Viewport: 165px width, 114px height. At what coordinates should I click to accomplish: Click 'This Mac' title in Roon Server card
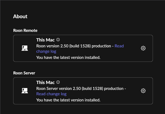tap(45, 82)
